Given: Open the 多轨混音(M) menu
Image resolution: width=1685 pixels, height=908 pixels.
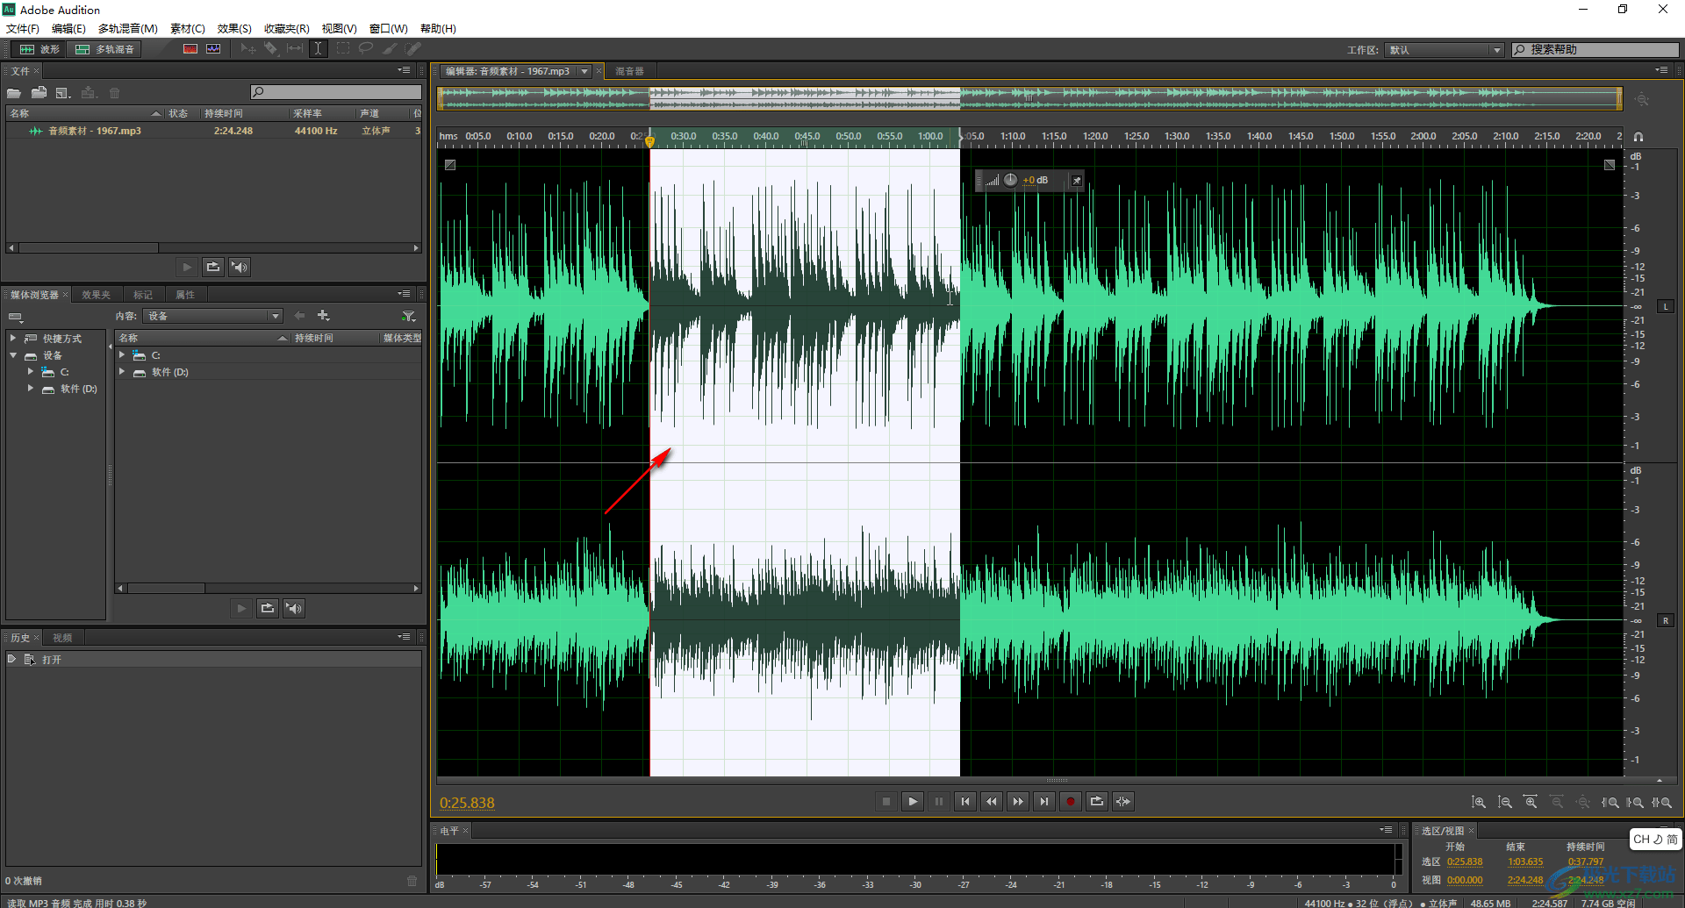Looking at the screenshot, I should [128, 29].
